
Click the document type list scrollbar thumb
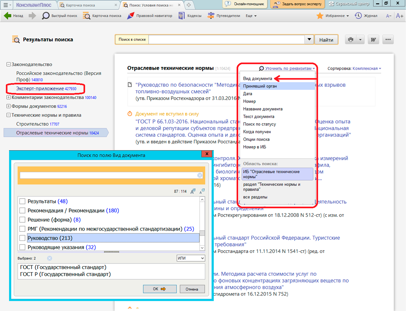tap(202, 233)
